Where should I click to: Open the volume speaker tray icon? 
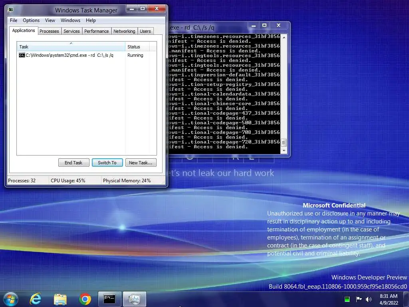pos(369,299)
